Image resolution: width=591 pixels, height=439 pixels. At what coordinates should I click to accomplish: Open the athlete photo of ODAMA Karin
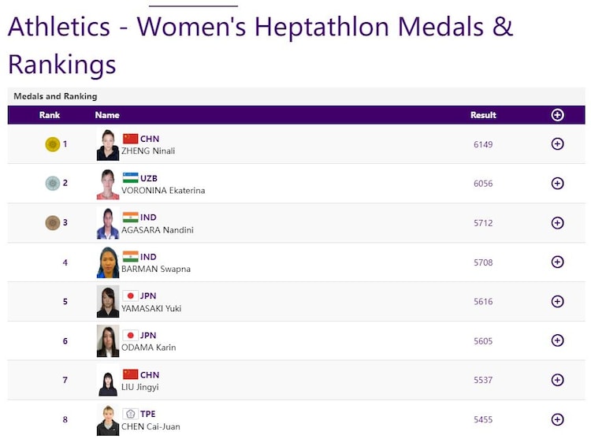click(108, 341)
